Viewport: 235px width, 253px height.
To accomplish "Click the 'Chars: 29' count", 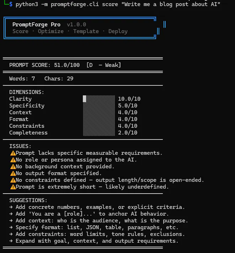I will (x=59, y=79).
